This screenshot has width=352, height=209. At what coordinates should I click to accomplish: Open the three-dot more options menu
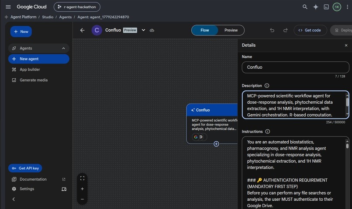[x=347, y=7]
